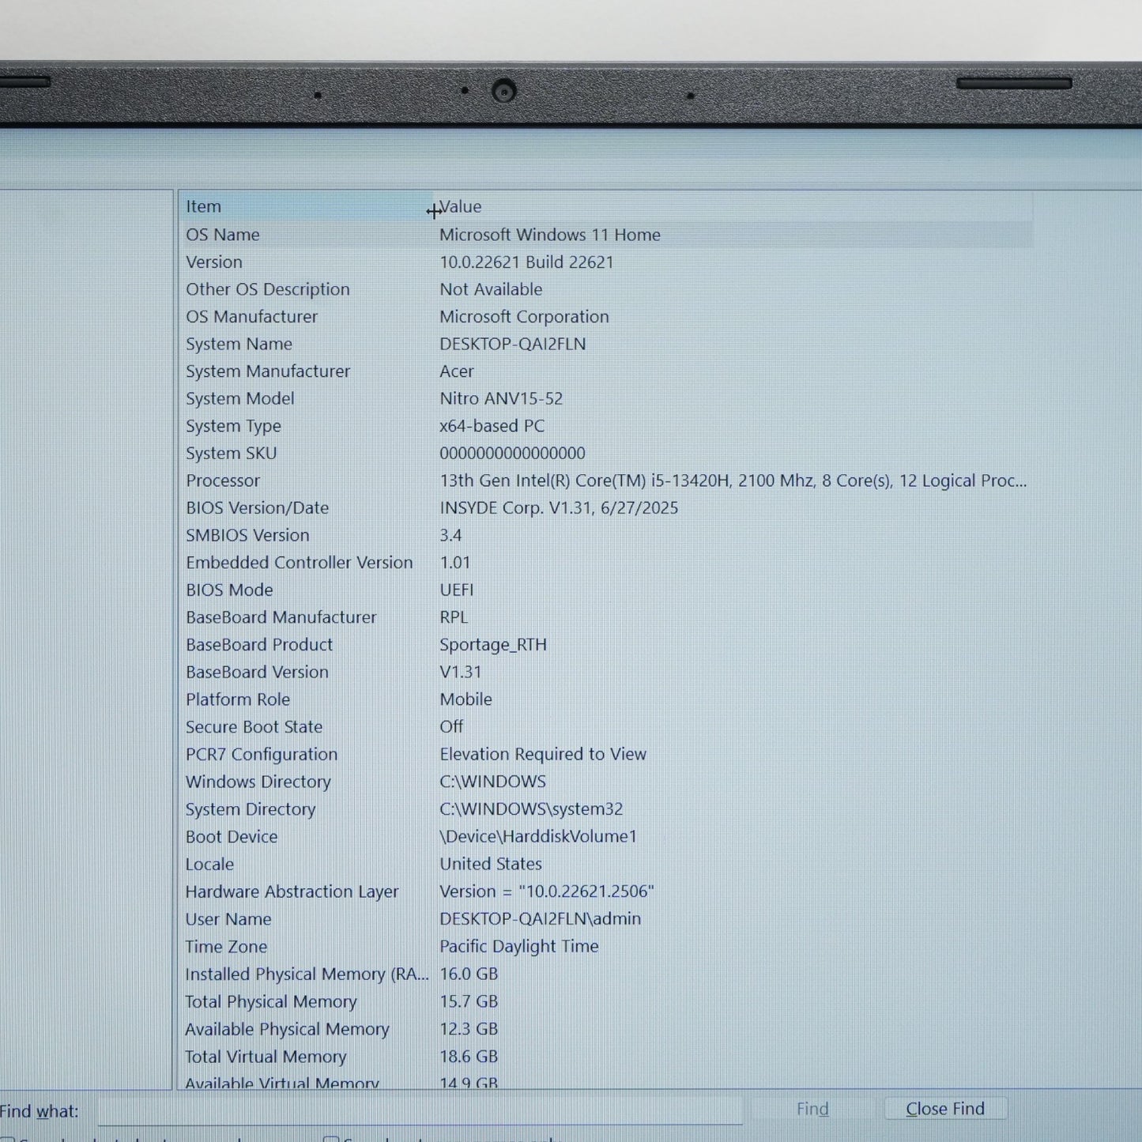Screen dimensions: 1142x1142
Task: Select the OS Name item
Action: pyautogui.click(x=223, y=235)
